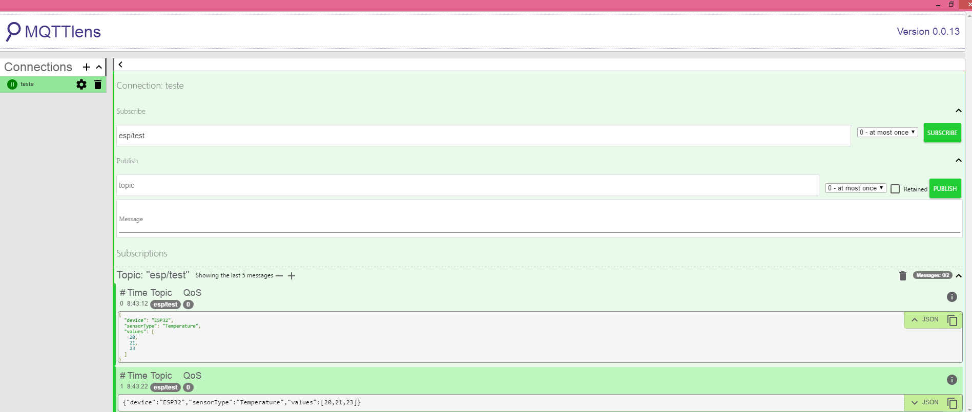Click teste connection name
Screen dimensions: 972x412
point(27,84)
